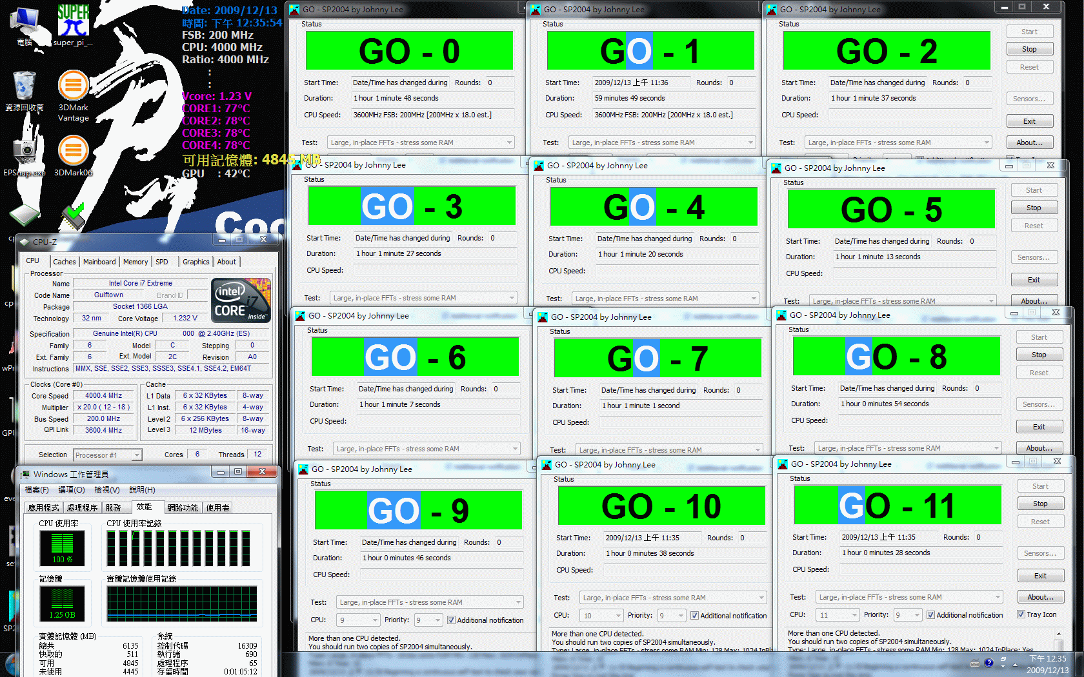
Task: Launch the 3DMark06 desktop icon
Action: pos(74,155)
